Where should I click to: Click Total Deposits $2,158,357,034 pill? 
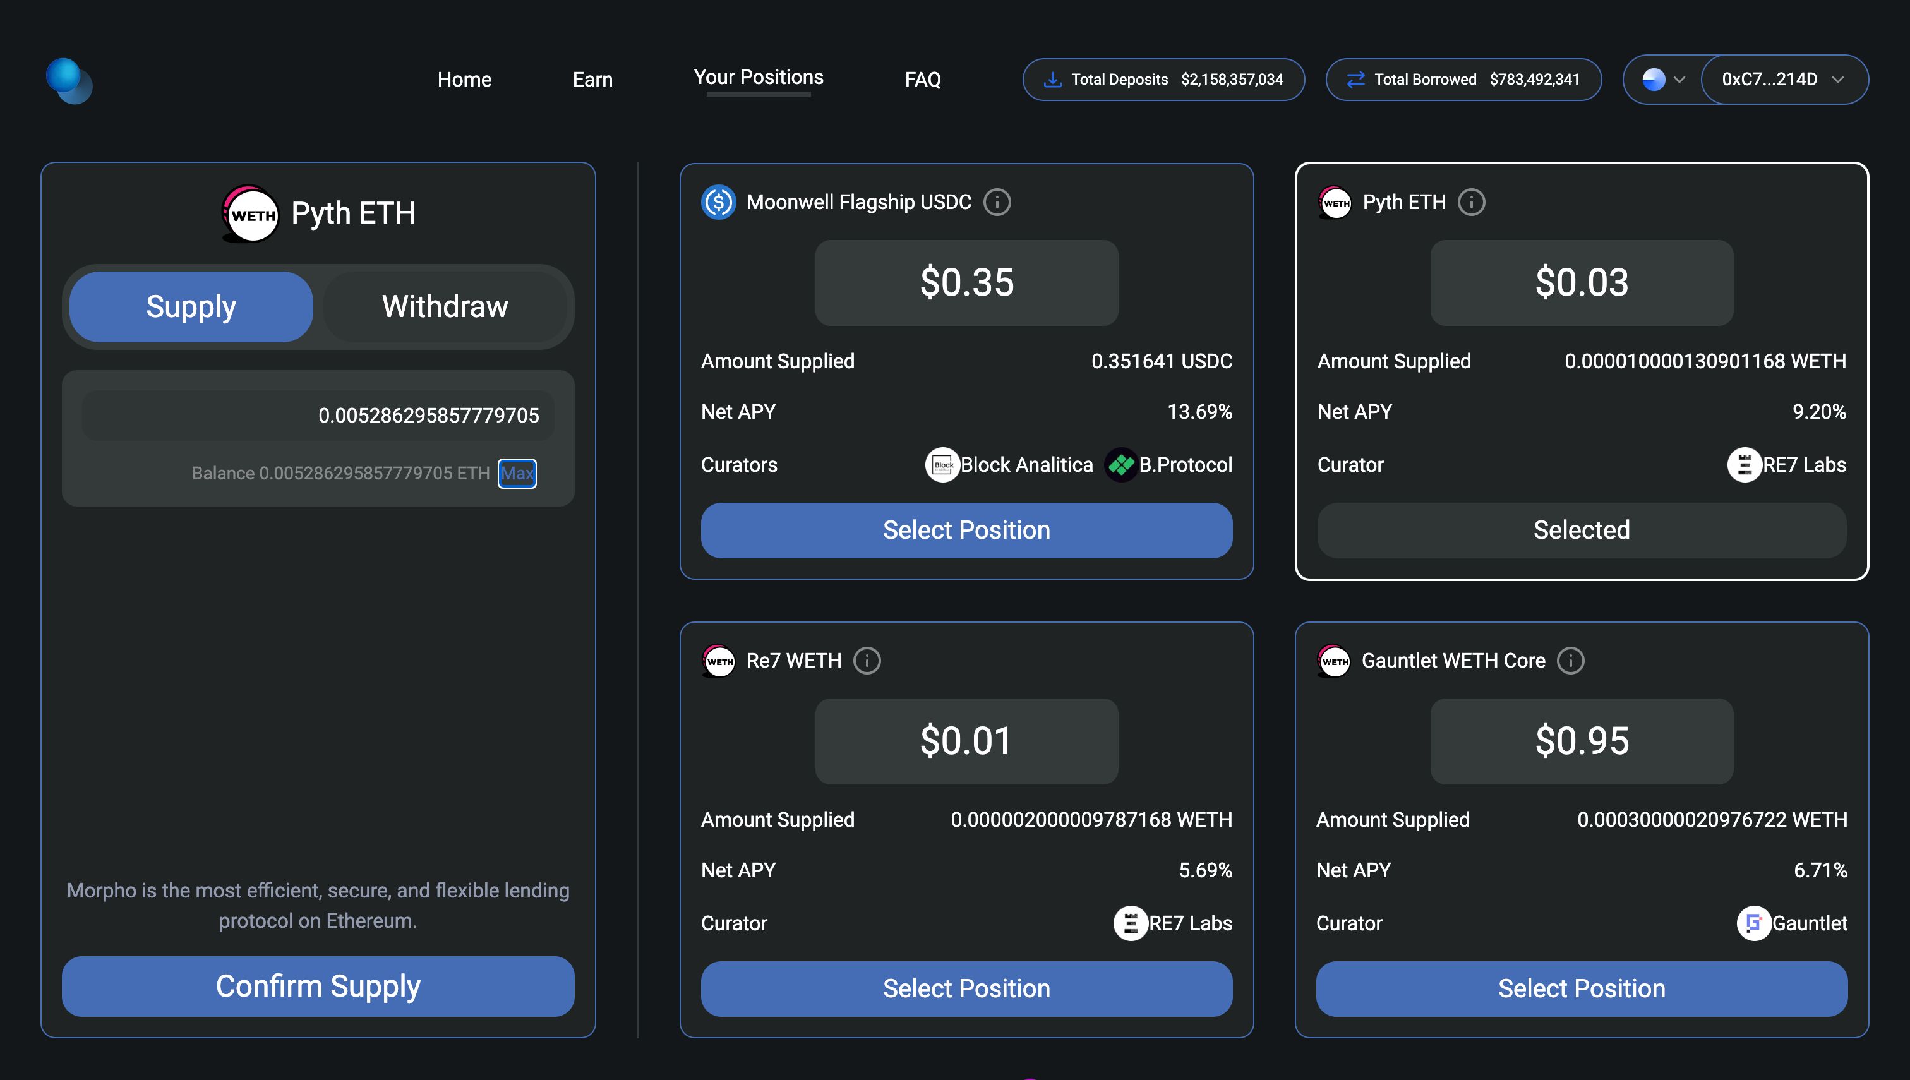click(1163, 80)
